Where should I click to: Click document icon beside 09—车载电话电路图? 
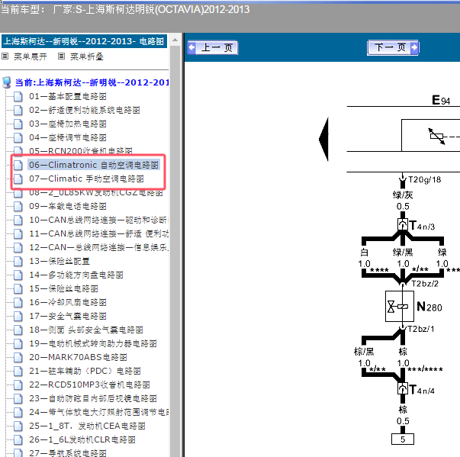pyautogui.click(x=18, y=206)
